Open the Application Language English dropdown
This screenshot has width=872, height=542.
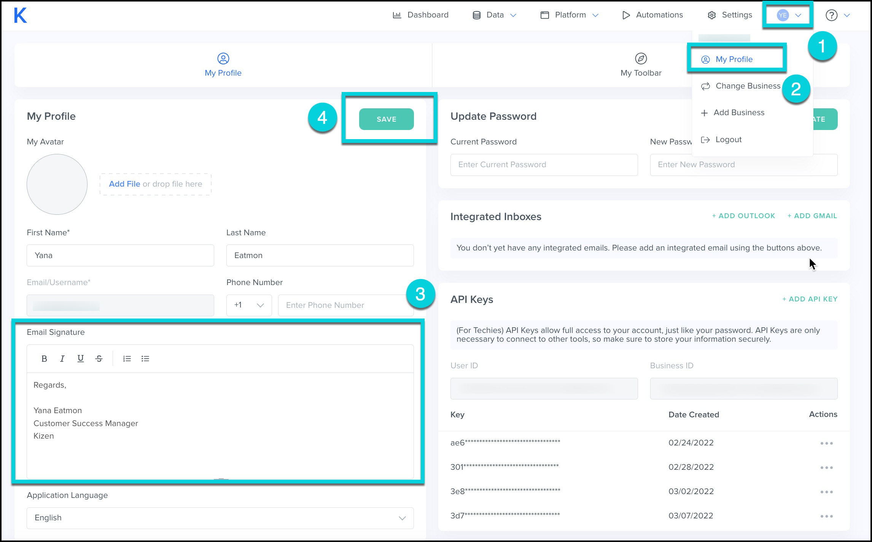(x=220, y=518)
